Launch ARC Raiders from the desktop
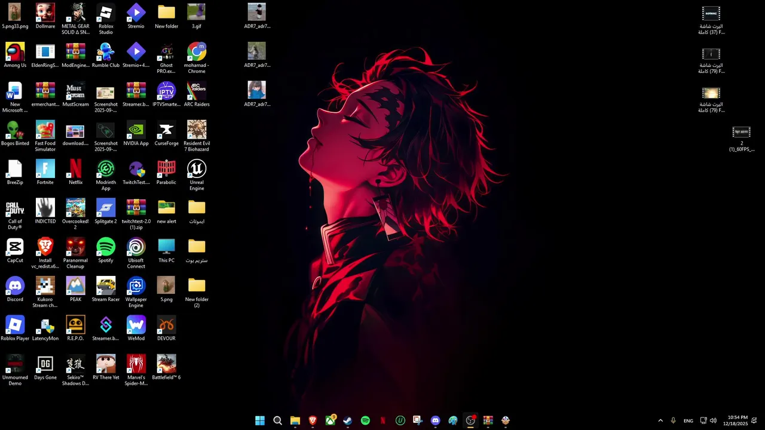The height and width of the screenshot is (430, 765). [x=197, y=94]
